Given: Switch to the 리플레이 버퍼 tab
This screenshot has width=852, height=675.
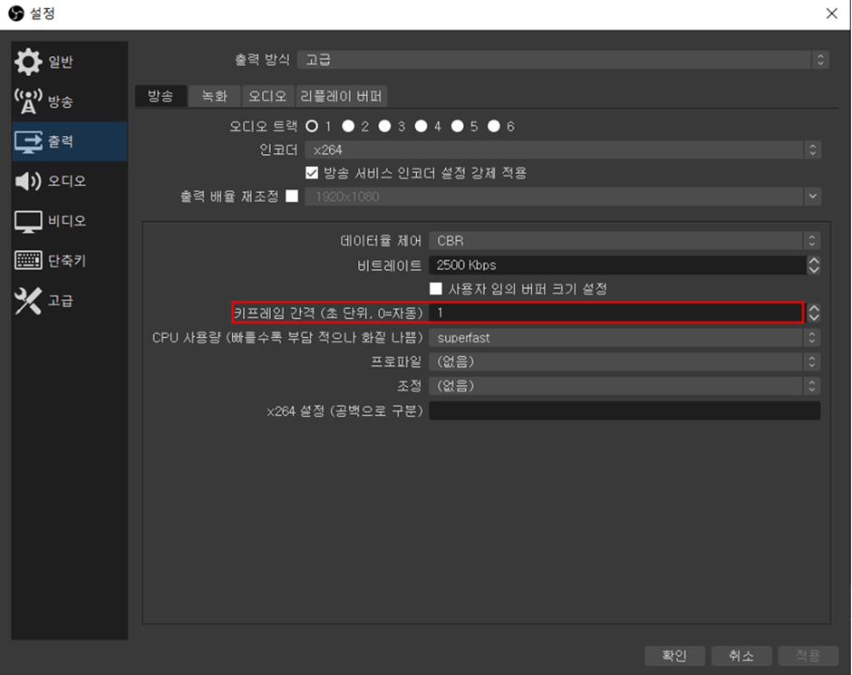Looking at the screenshot, I should coord(341,96).
